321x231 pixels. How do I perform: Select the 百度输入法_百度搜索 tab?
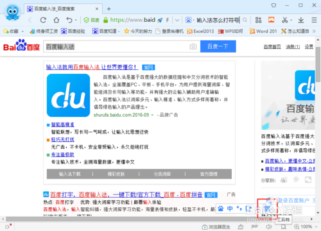tap(63, 9)
